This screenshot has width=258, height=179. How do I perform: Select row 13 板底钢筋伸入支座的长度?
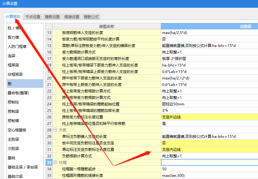pyautogui.click(x=82, y=33)
